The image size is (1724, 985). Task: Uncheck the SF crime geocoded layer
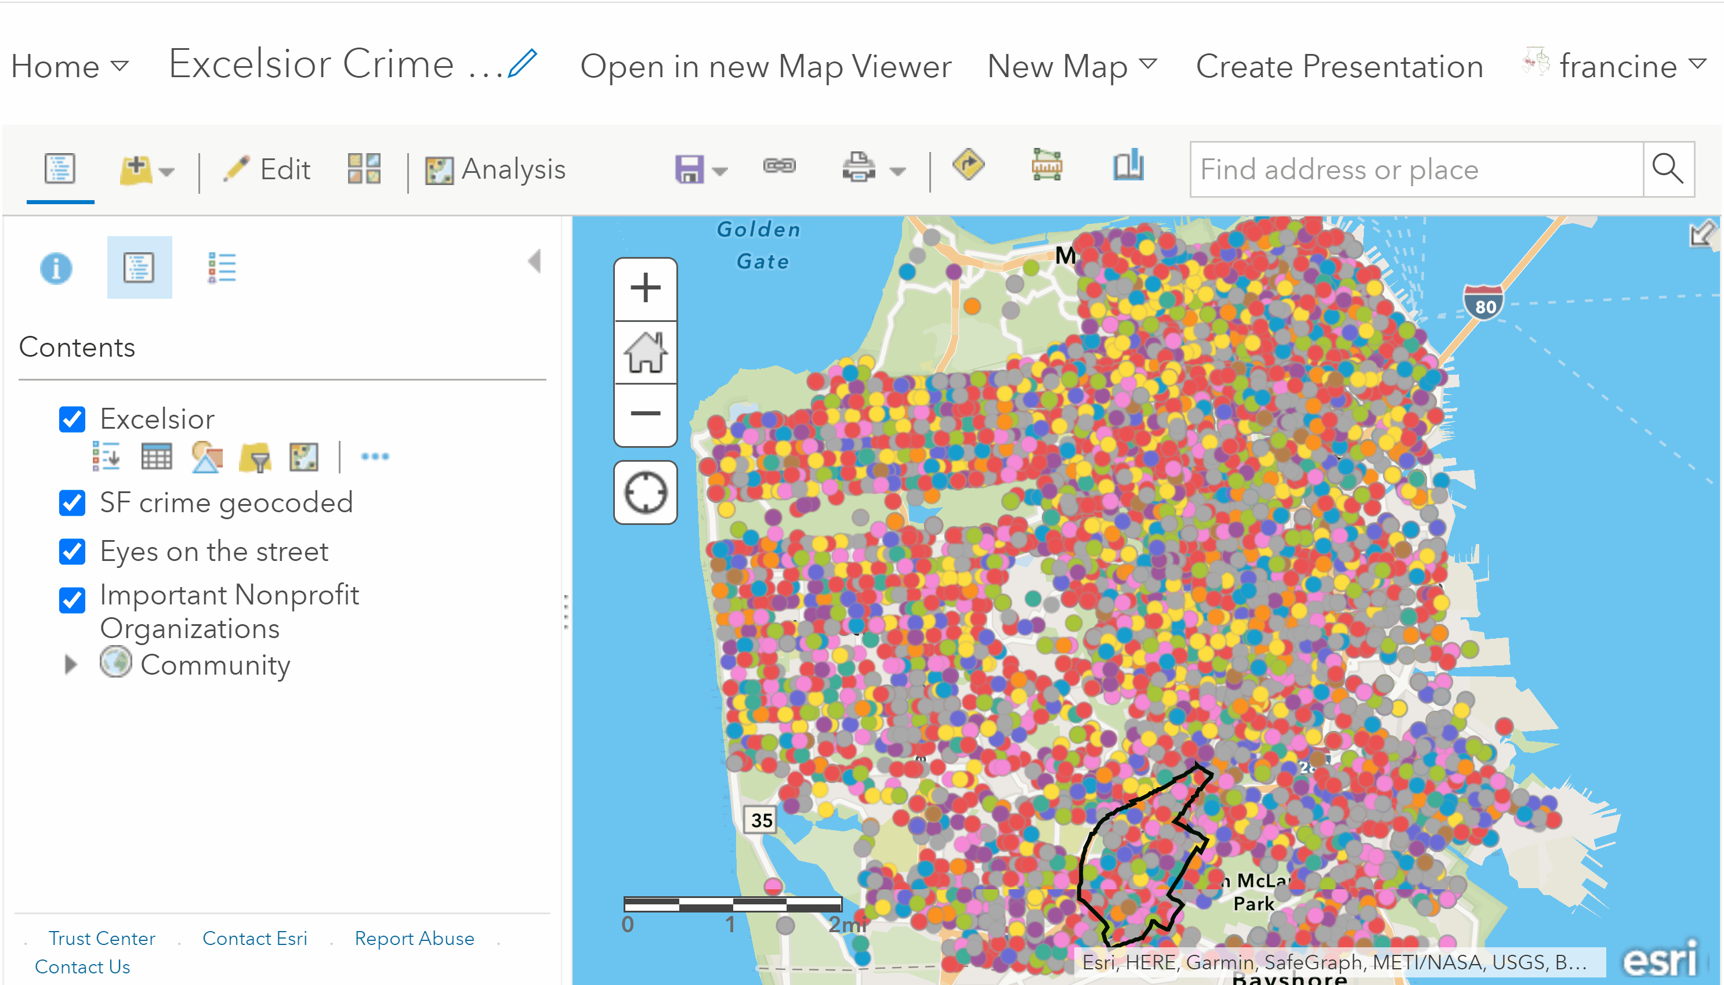pos(73,502)
